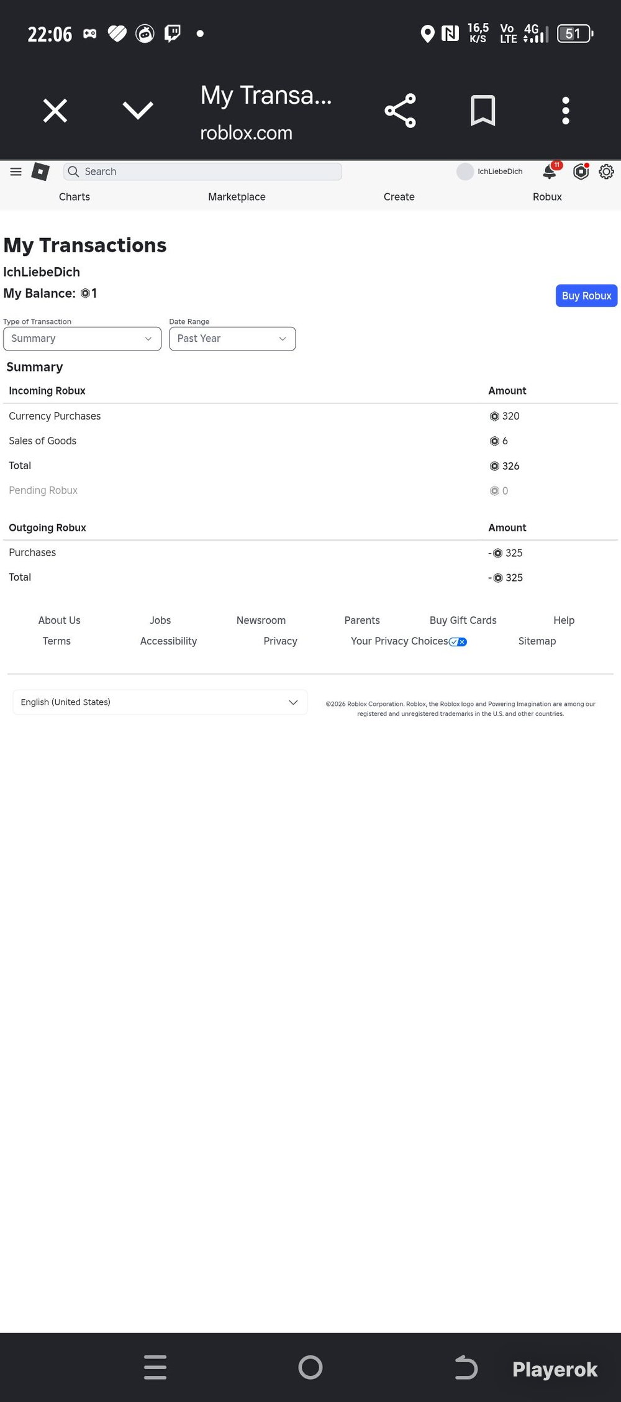621x1402 pixels.
Task: Go to Marketplace tab
Action: 237,197
